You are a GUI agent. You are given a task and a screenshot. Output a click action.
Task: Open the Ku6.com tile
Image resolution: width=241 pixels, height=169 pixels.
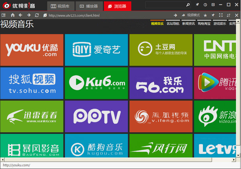96,83
